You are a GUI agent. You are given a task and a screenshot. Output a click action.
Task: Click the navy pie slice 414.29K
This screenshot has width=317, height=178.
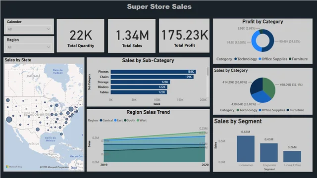(256, 85)
